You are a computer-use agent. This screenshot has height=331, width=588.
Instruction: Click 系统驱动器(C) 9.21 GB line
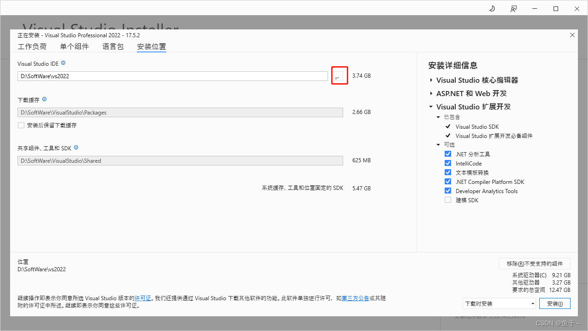click(x=542, y=275)
